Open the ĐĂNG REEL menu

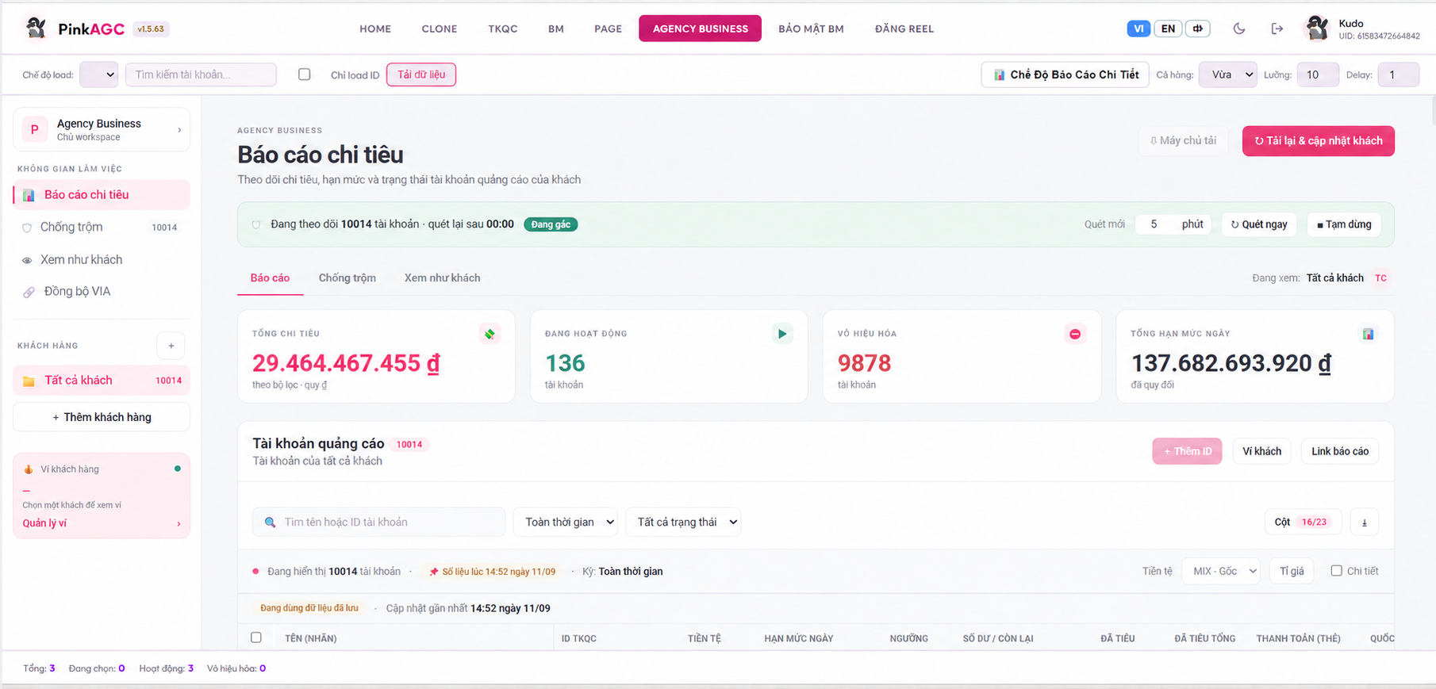pos(904,29)
